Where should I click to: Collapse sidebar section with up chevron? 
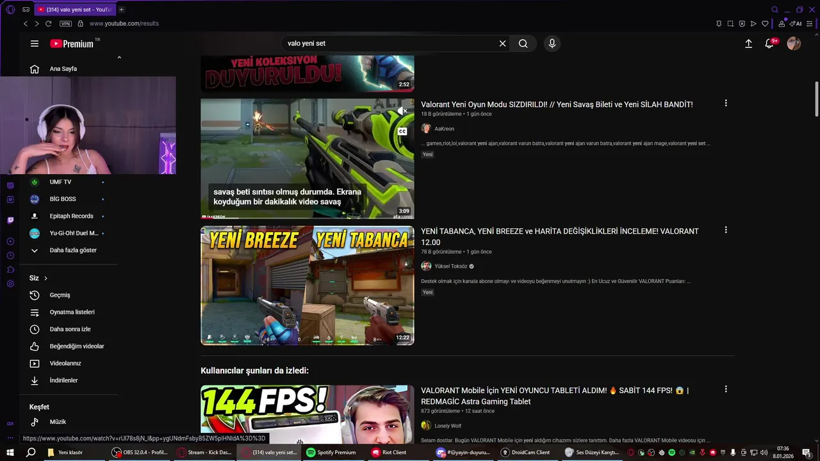119,58
